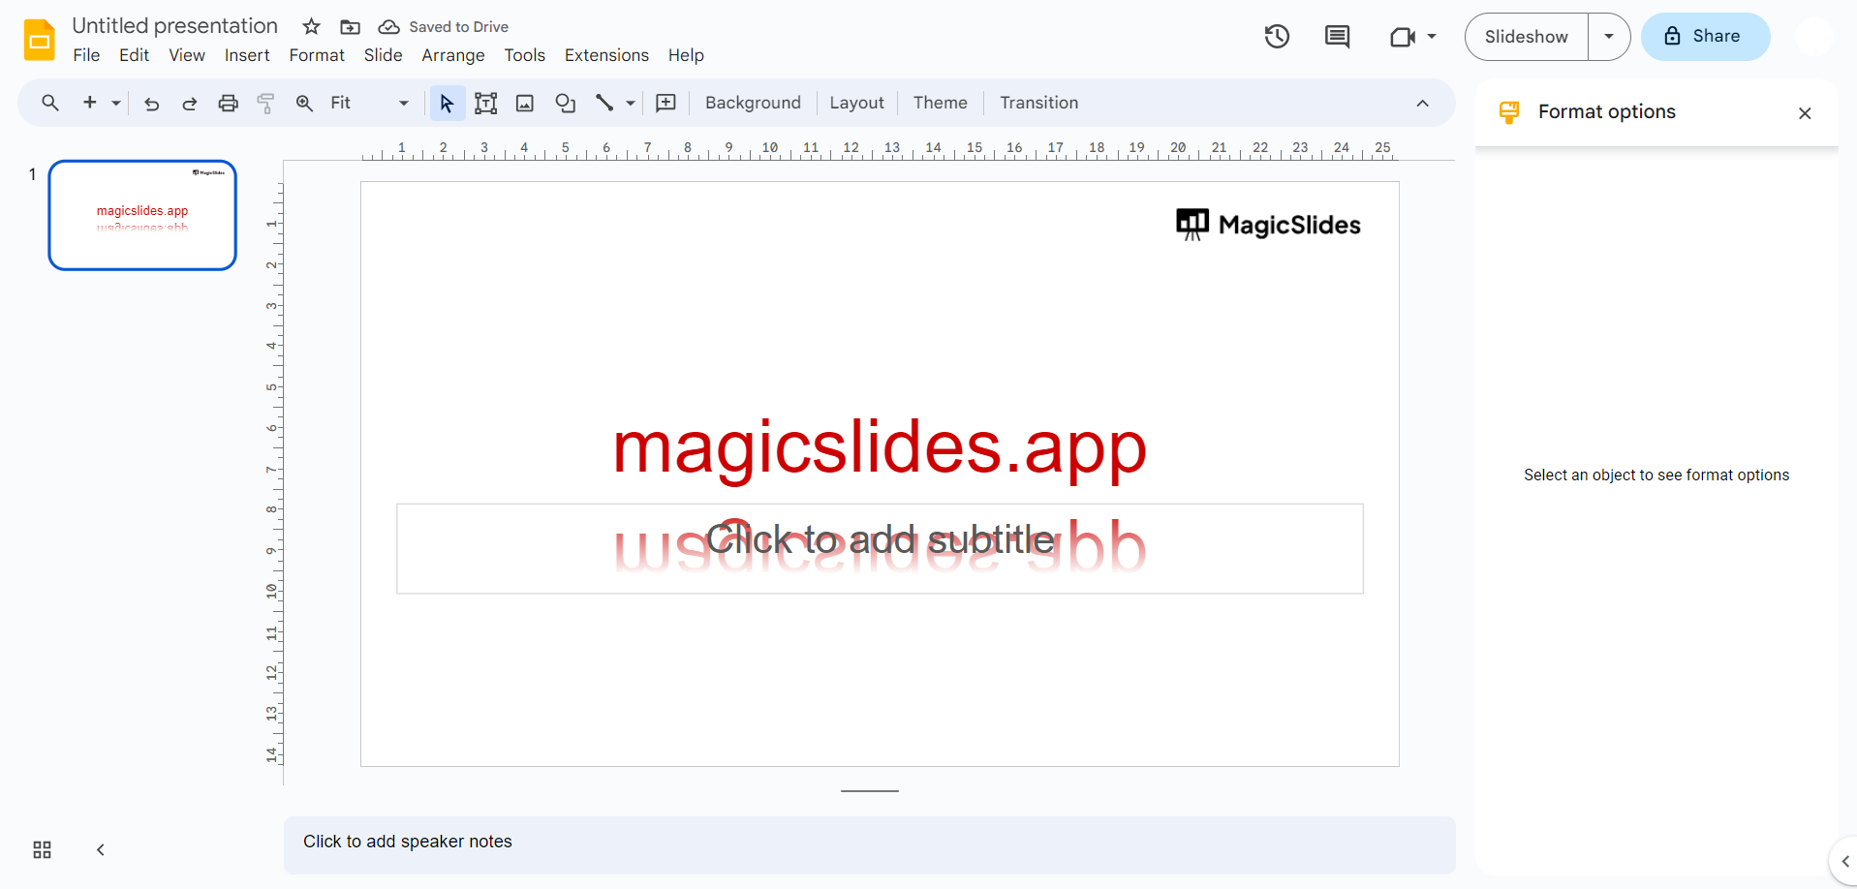Insert an image from toolbar
Screen dimensions: 1857x889
pos(525,103)
